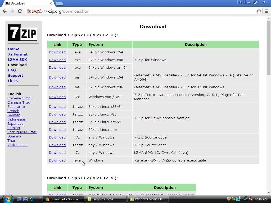Download .tar.xz for 64-bit Linux x86-64

coord(57,107)
